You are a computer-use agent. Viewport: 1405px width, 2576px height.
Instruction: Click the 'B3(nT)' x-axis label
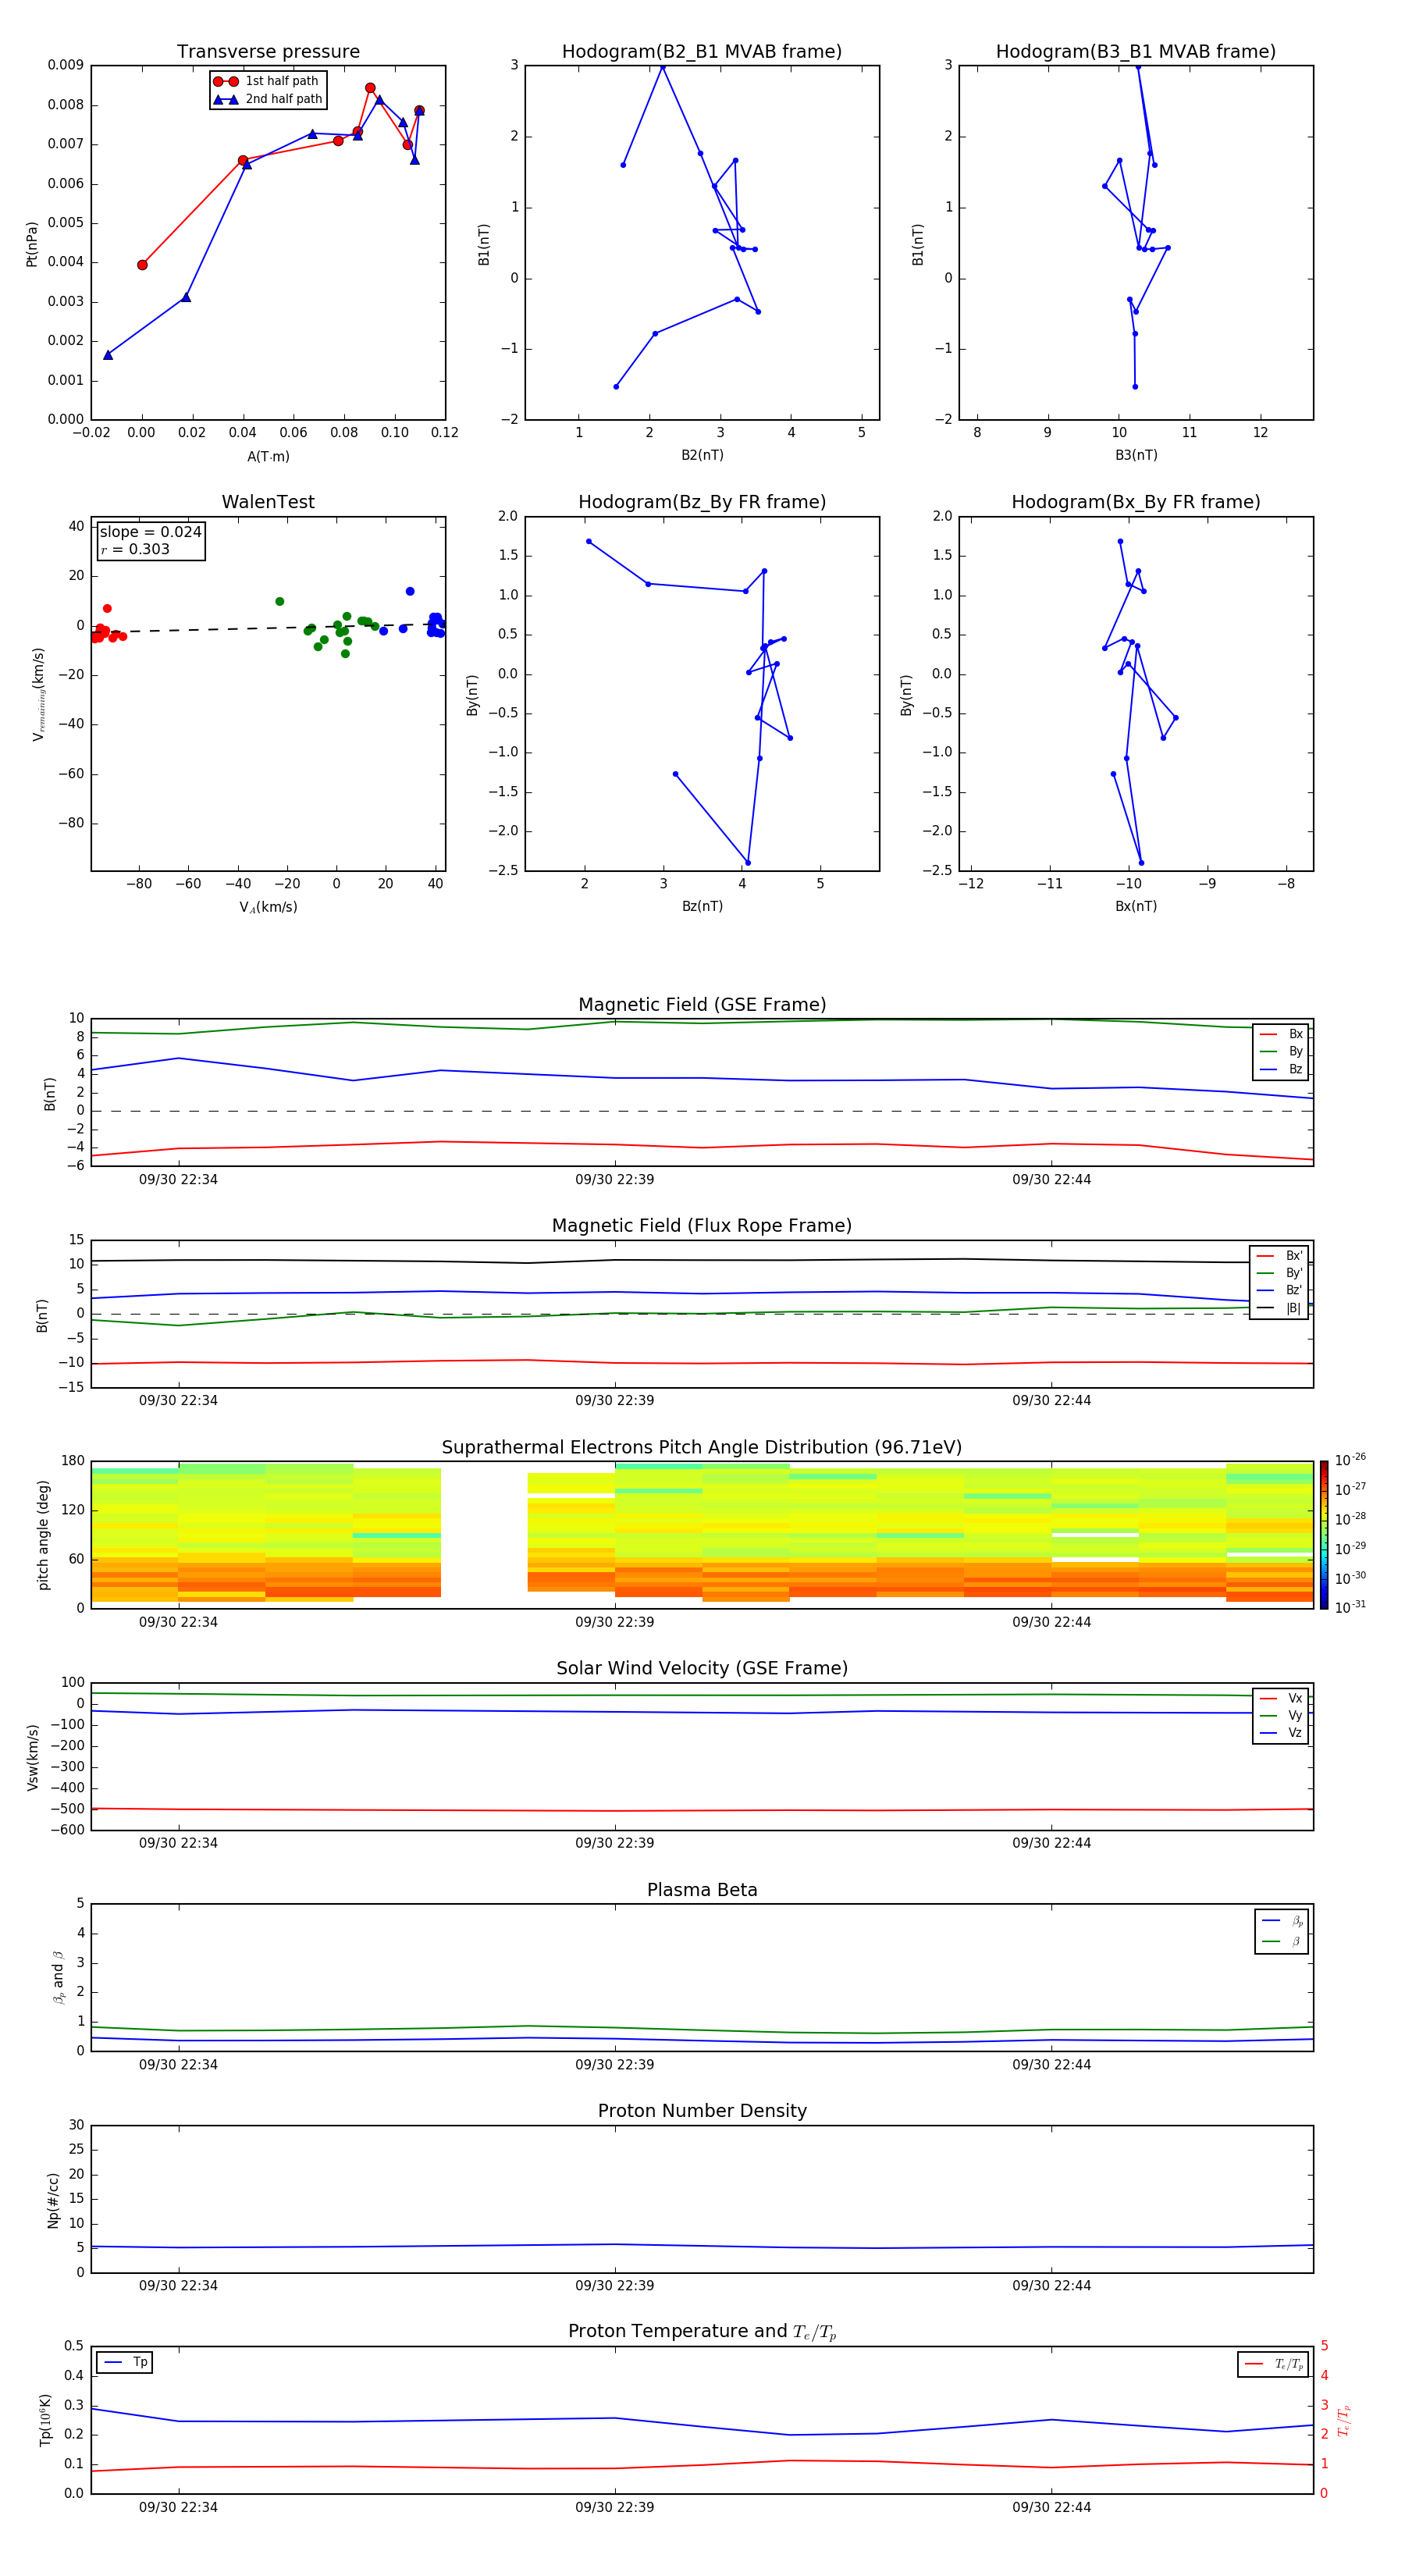tap(1136, 455)
